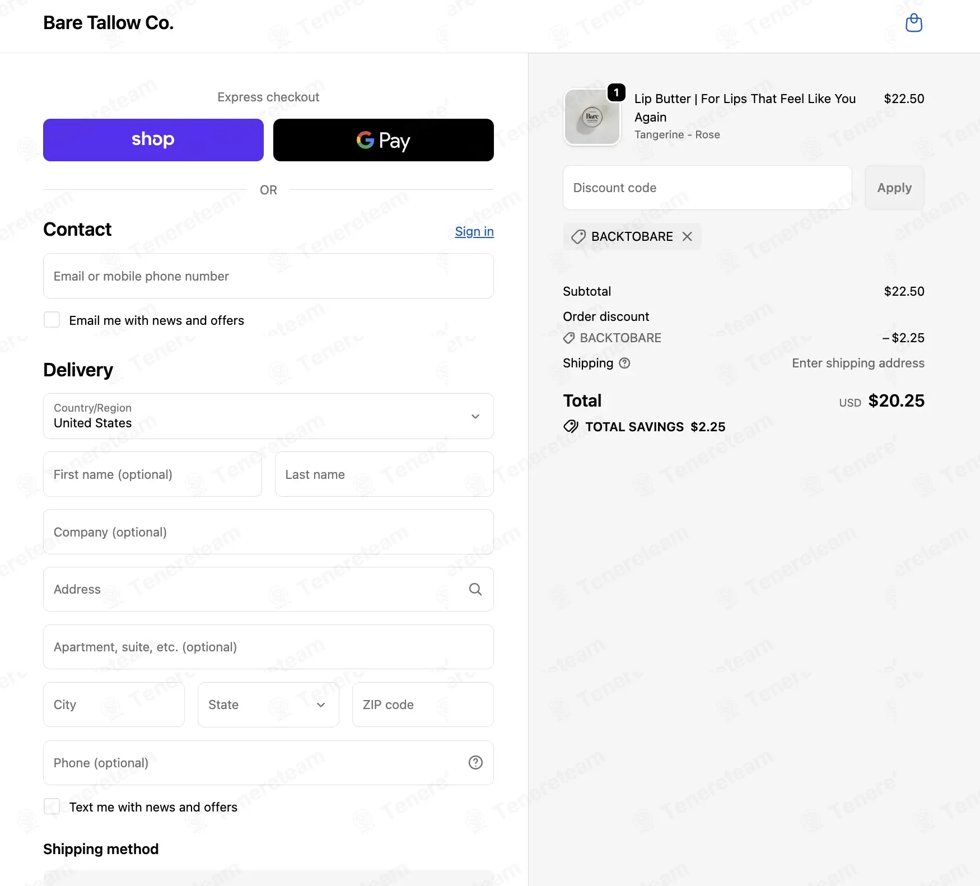This screenshot has width=980, height=886.
Task: Click the 'Shipping method' heading
Action: [x=101, y=849]
